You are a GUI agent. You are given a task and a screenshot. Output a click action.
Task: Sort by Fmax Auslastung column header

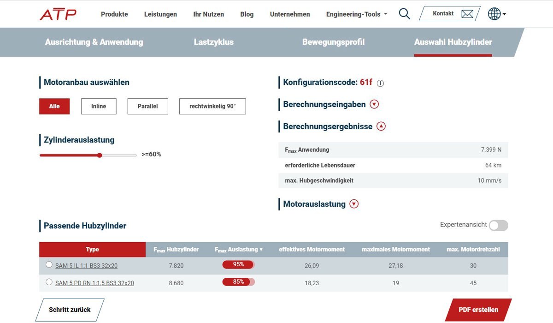tap(238, 250)
